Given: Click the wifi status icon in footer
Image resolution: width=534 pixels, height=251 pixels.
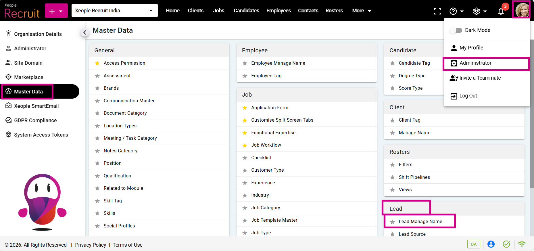Looking at the screenshot, I should tap(522, 244).
